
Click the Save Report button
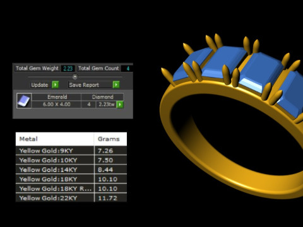[90, 85]
